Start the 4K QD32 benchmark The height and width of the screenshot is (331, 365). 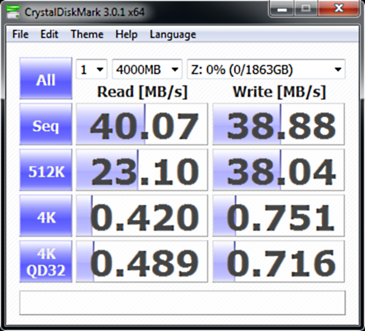click(46, 261)
